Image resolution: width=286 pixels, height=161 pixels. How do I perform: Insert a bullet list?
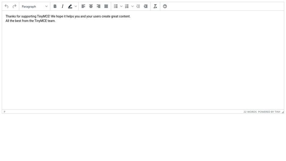[x=116, y=6]
